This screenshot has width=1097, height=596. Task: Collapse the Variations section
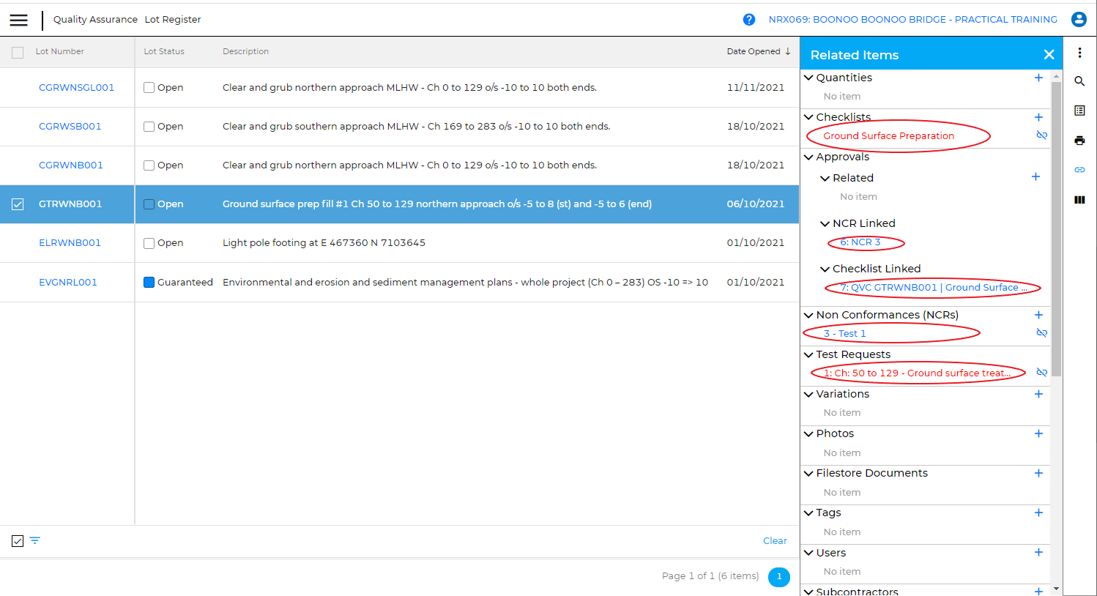[x=808, y=394]
